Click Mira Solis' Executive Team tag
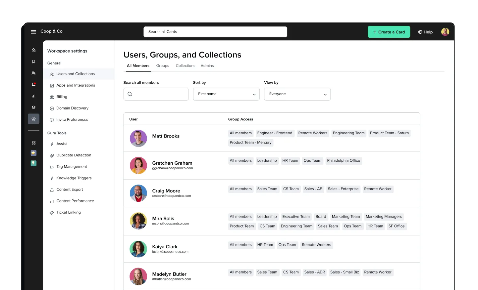The image size is (478, 290). pyautogui.click(x=296, y=217)
